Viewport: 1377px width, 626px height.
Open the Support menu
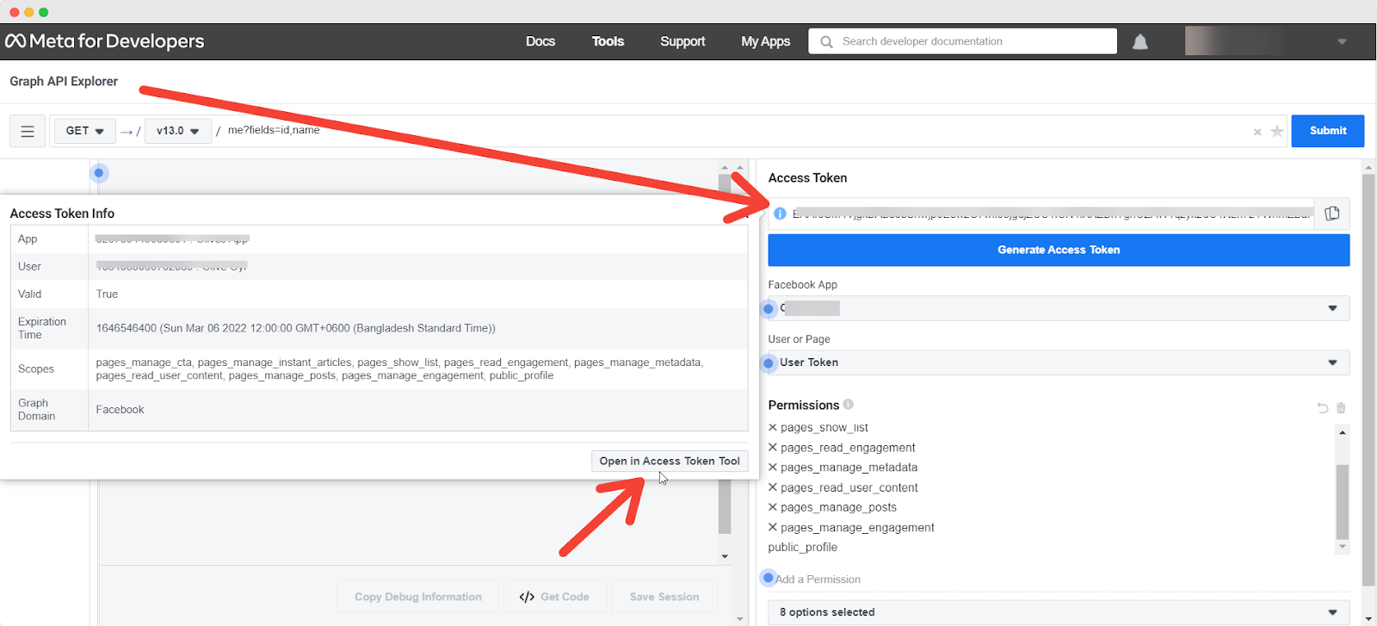click(682, 41)
